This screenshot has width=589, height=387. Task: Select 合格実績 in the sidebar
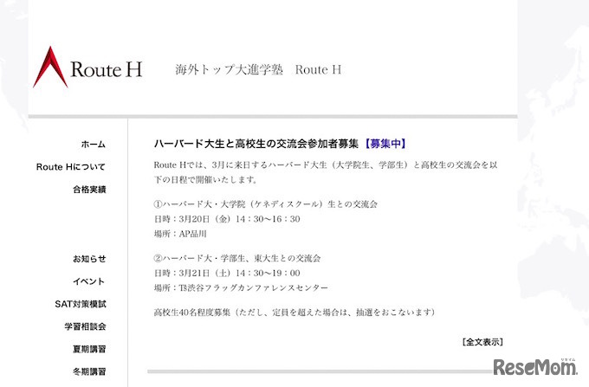(x=89, y=190)
